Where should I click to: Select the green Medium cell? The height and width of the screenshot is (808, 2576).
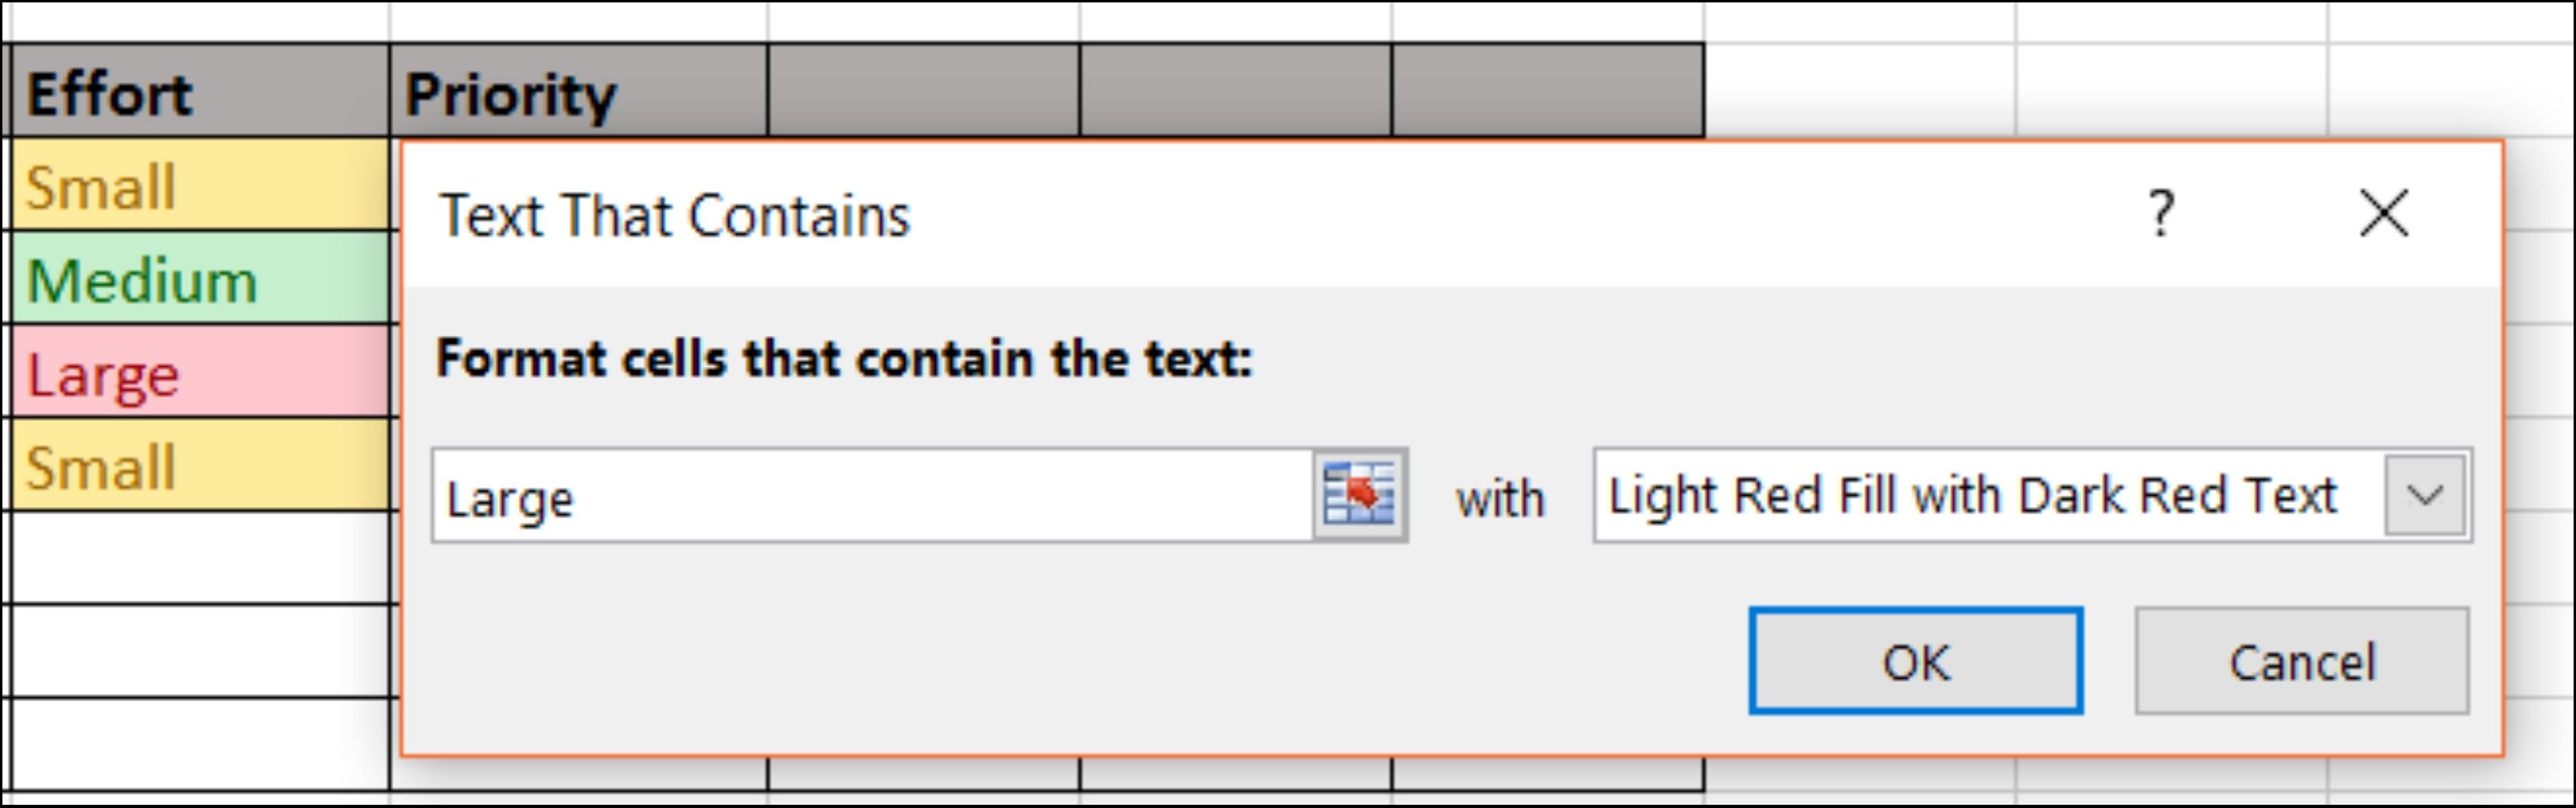198,279
